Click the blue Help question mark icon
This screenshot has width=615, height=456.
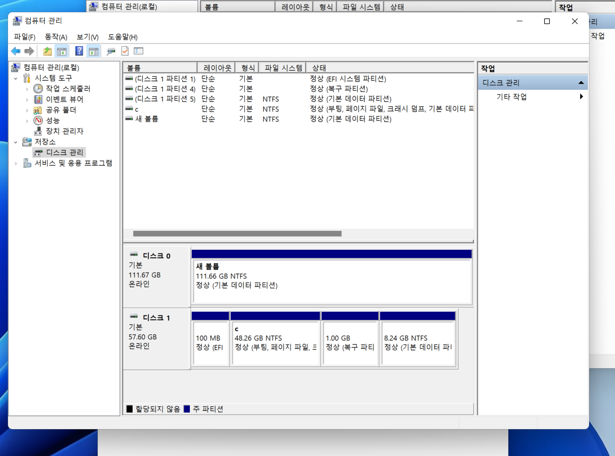click(79, 51)
